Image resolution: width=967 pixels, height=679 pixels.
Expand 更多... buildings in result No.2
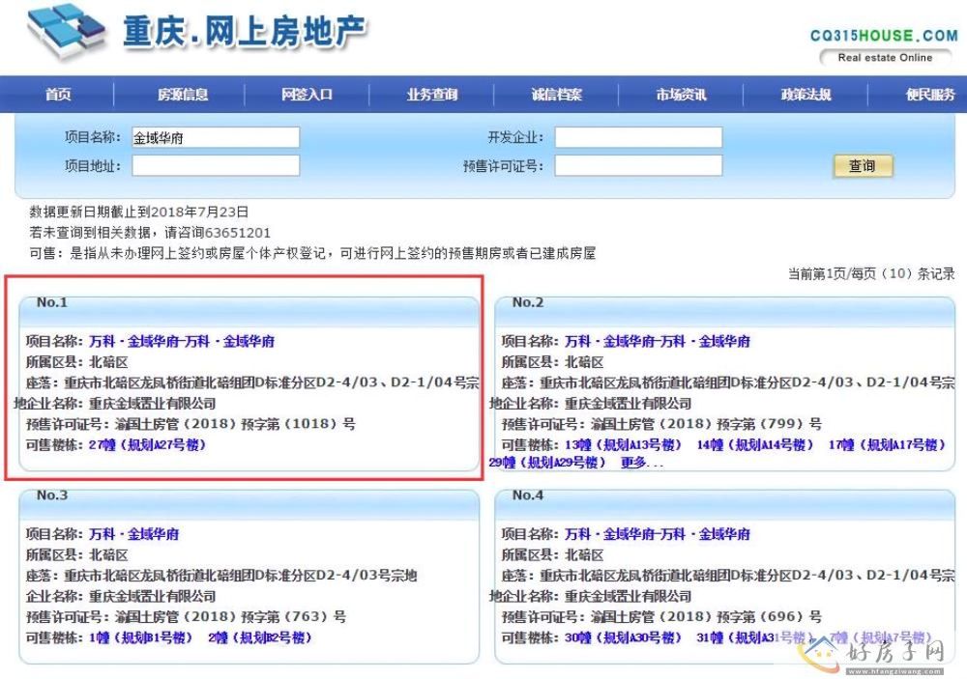[642, 463]
